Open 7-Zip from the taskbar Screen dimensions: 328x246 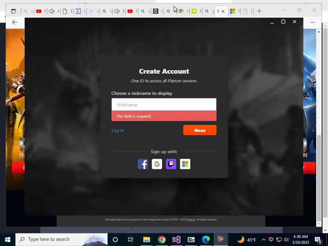(191, 240)
